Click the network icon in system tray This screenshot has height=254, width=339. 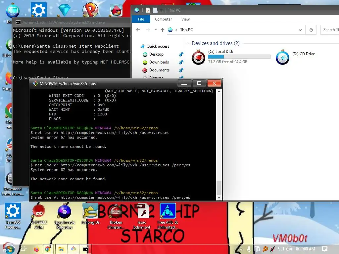pyautogui.click(x=281, y=249)
